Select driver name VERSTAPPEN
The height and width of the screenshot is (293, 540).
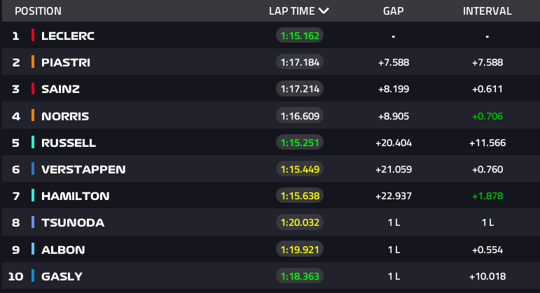point(83,169)
